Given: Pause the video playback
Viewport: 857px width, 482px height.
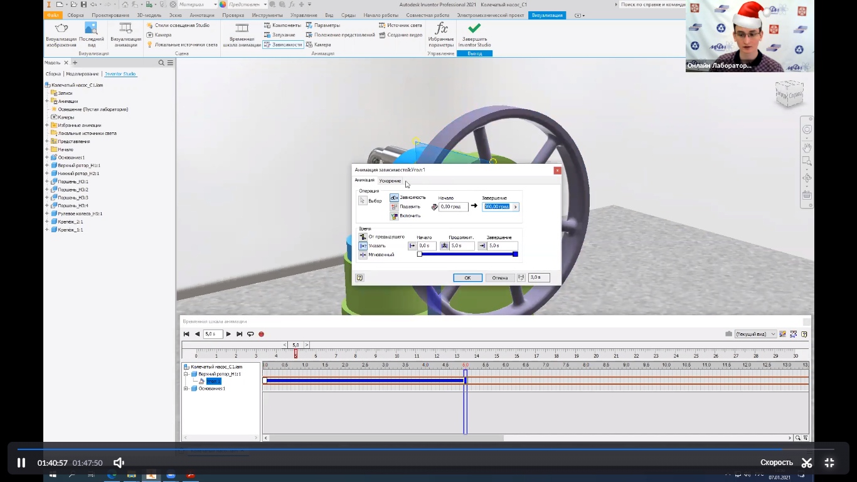Looking at the screenshot, I should click(x=21, y=463).
